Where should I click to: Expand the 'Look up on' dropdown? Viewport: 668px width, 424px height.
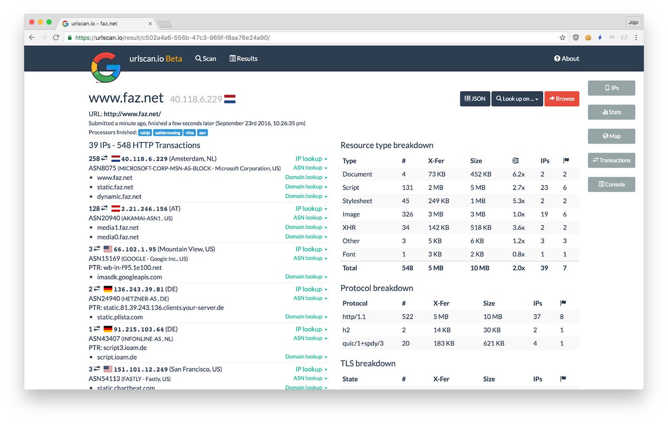click(517, 98)
